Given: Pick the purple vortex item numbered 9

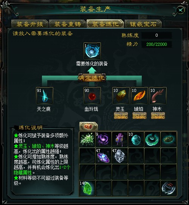Looking at the screenshot, I should [104, 139].
